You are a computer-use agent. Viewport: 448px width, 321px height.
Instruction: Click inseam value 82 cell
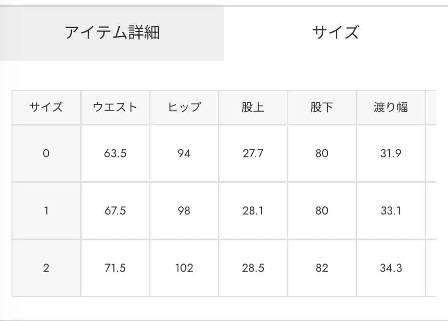tap(321, 268)
